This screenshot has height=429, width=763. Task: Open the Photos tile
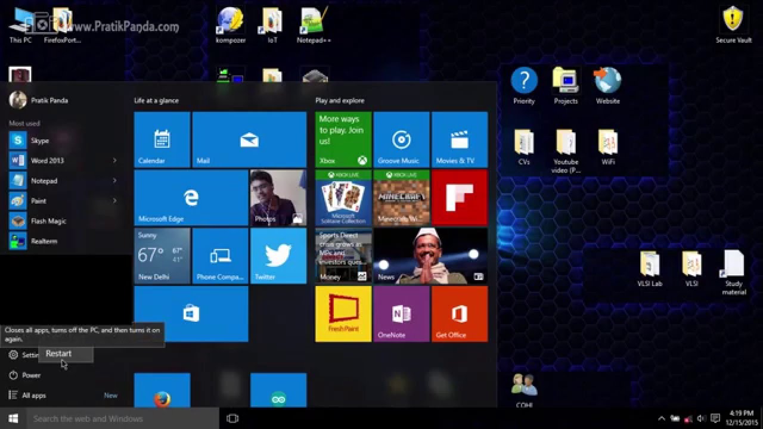pyautogui.click(x=278, y=197)
